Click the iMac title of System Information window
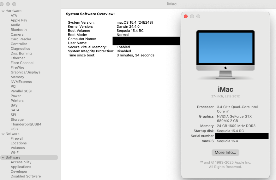Screen dimensions: 276x180 (x=171, y=4)
